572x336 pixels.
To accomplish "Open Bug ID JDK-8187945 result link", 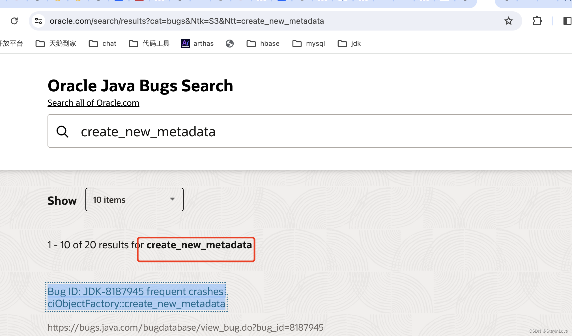I will coord(136,297).
